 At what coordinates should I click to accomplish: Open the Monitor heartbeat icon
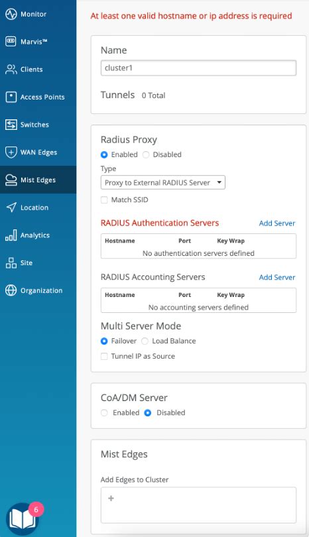[11, 15]
